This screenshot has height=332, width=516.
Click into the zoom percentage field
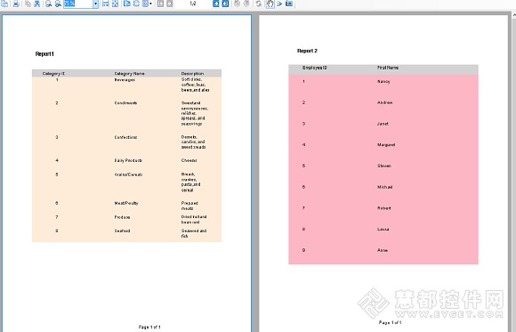point(78,4)
